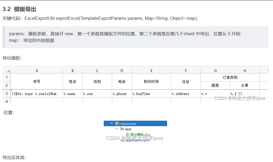Select column H header

click(245, 71)
